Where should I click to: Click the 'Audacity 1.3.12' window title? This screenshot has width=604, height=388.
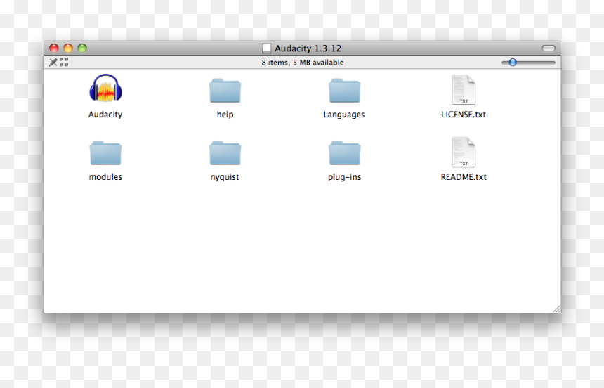pyautogui.click(x=308, y=48)
